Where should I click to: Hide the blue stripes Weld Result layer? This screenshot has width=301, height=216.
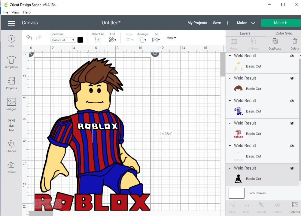292,101
